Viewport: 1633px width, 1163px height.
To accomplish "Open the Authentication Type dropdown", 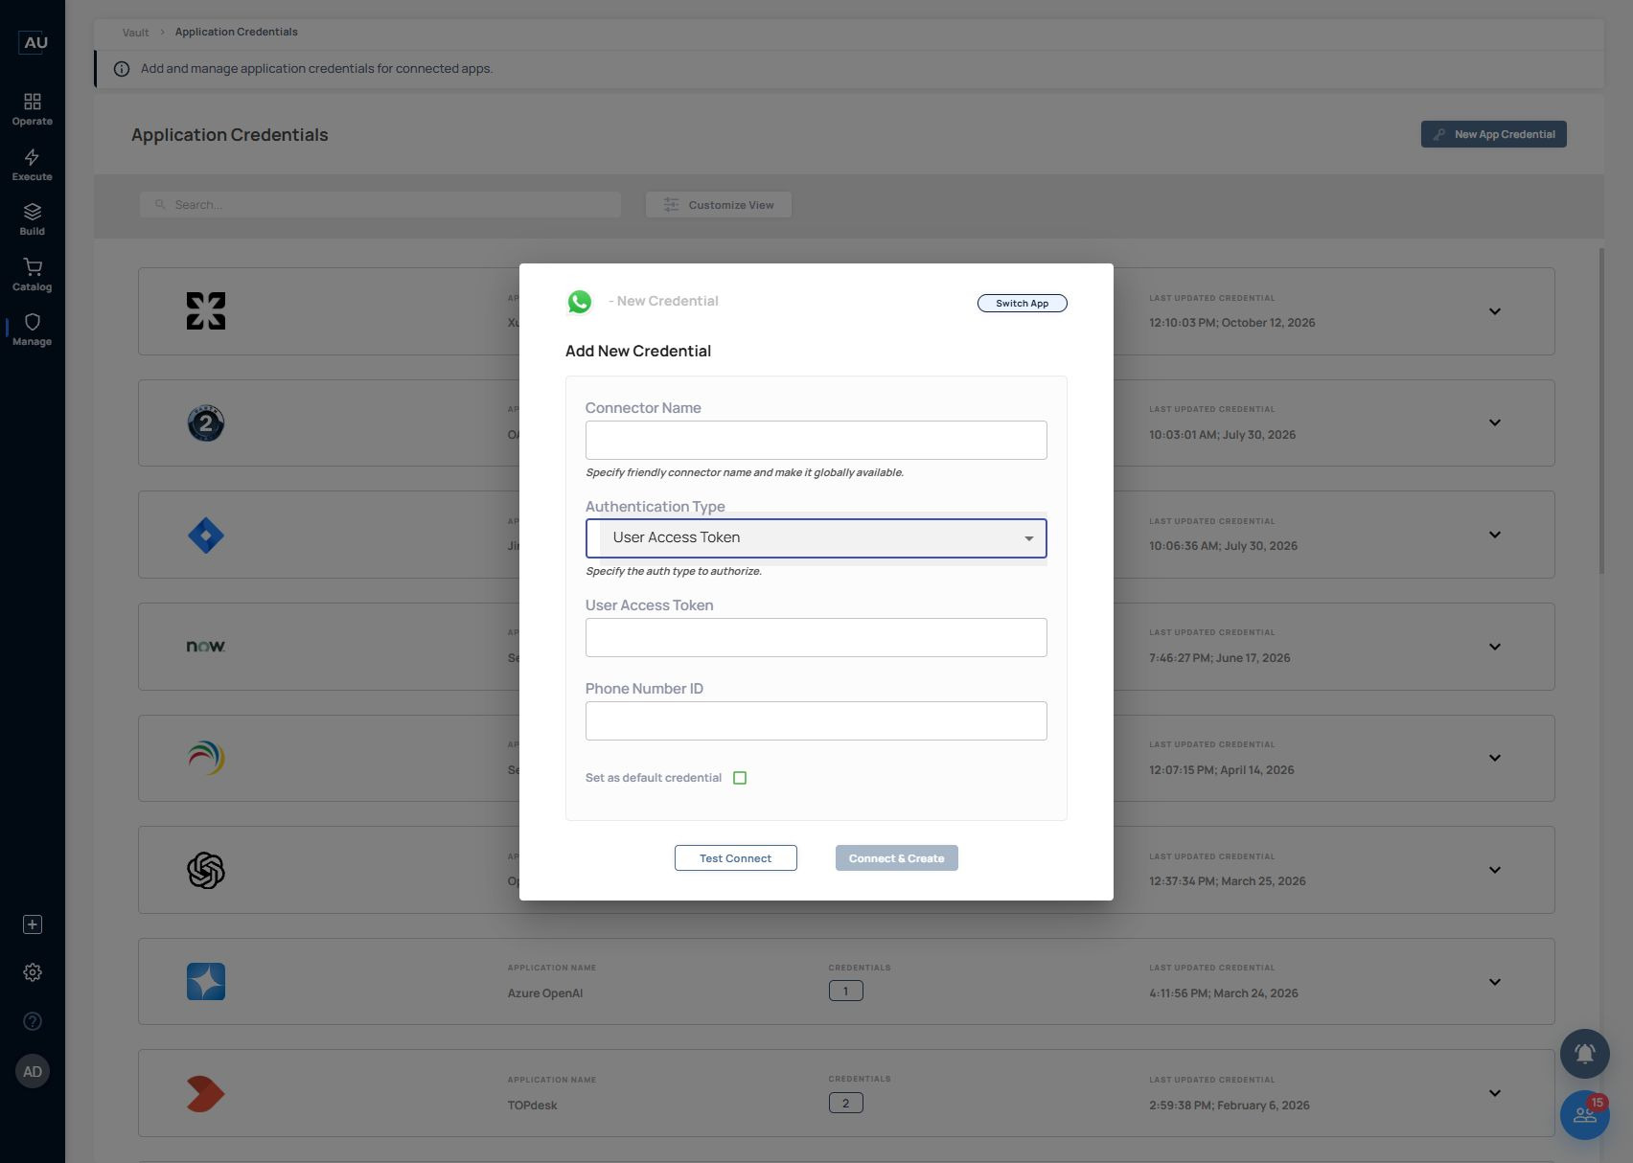I will coord(816,538).
